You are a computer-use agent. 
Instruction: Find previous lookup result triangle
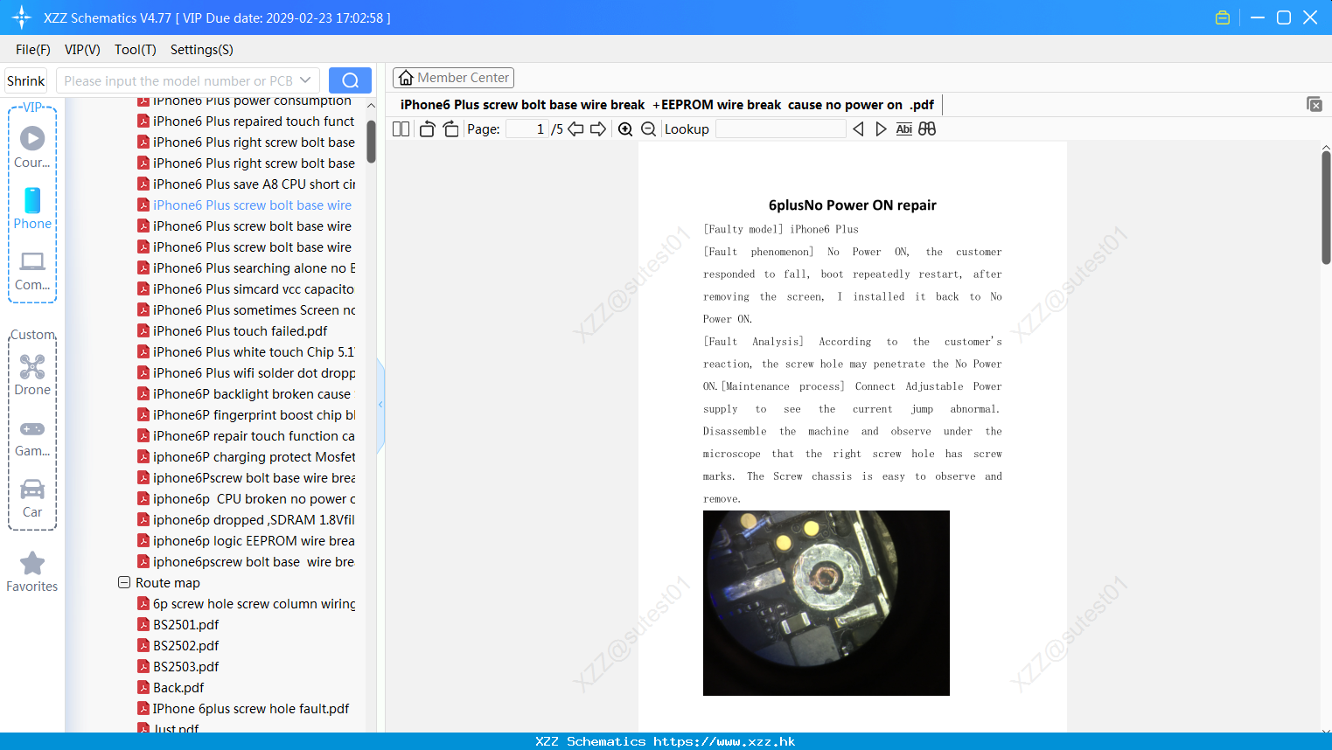click(858, 129)
